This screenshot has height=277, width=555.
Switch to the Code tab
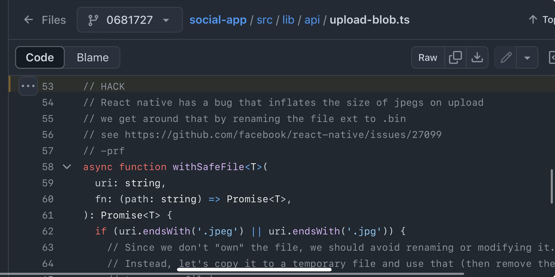[x=40, y=57]
